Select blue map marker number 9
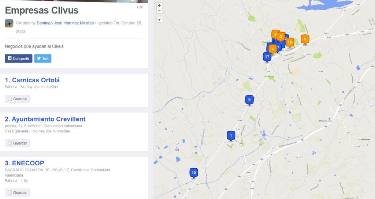 (x=249, y=99)
